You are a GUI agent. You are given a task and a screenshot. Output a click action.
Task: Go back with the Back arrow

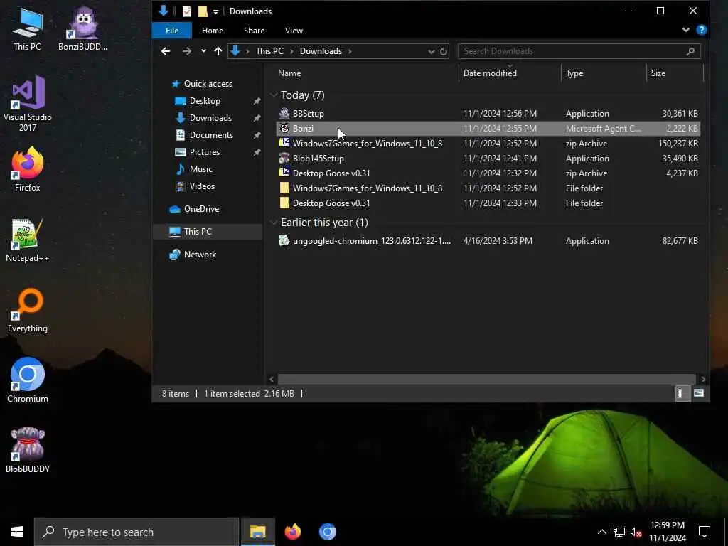coord(166,51)
